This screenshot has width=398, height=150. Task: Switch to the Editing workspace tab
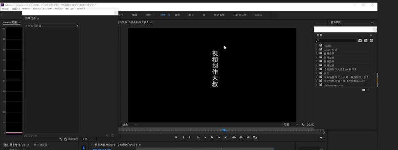pyautogui.click(x=259, y=15)
